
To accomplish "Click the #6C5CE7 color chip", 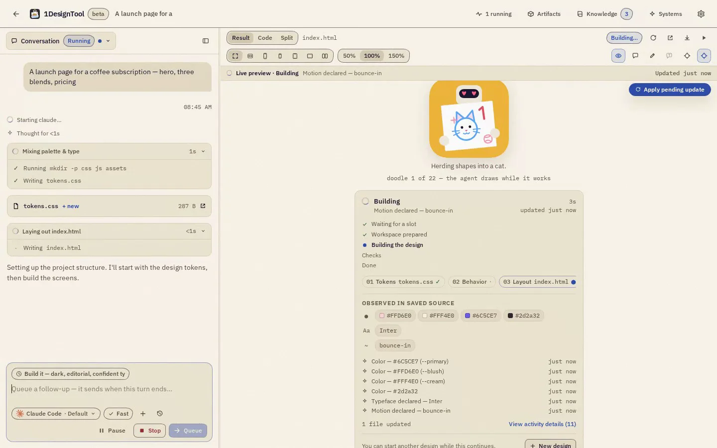I will [481, 316].
